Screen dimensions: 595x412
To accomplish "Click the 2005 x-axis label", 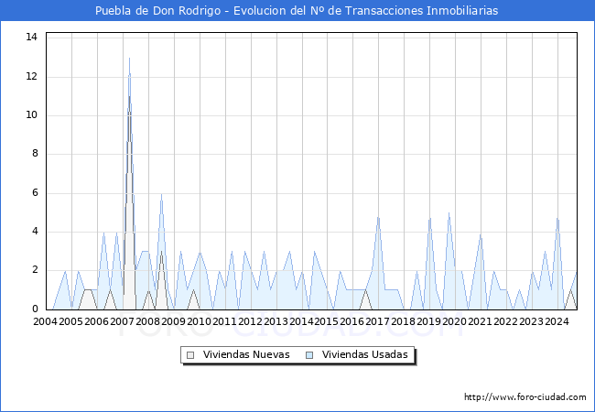I will tap(71, 321).
